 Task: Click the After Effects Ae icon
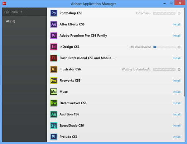[x=54, y=24]
